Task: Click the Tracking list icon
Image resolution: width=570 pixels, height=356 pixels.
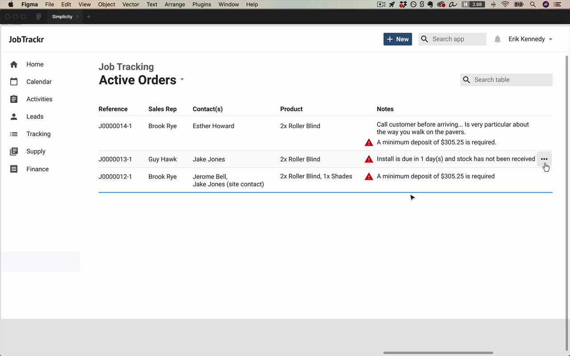Action: (x=14, y=134)
